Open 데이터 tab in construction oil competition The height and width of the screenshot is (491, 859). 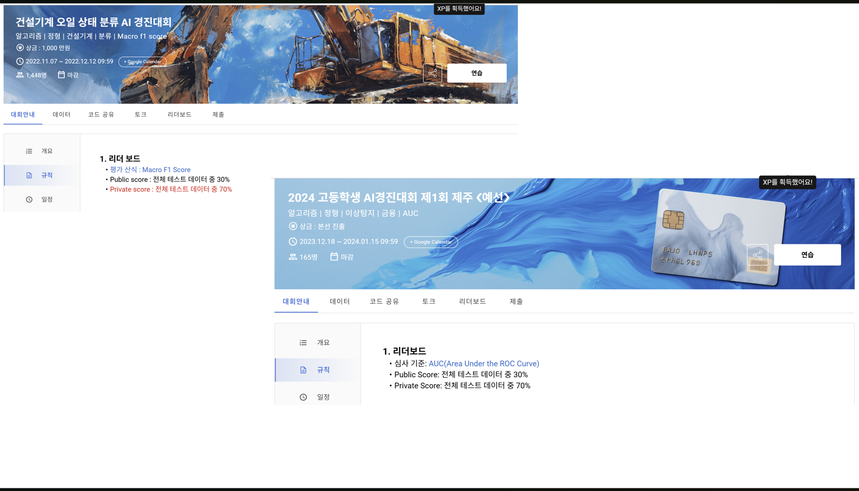click(61, 114)
